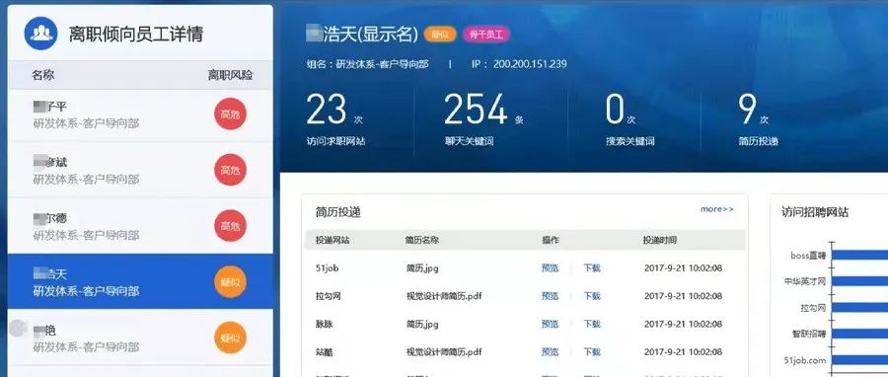The image size is (888, 377).
Task: Click the 简历名称 column header
Action: pos(422,240)
